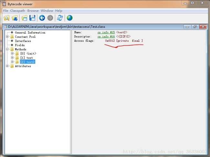
Task: Click the <([I[F)I> descriptor value
Action: [123, 36]
